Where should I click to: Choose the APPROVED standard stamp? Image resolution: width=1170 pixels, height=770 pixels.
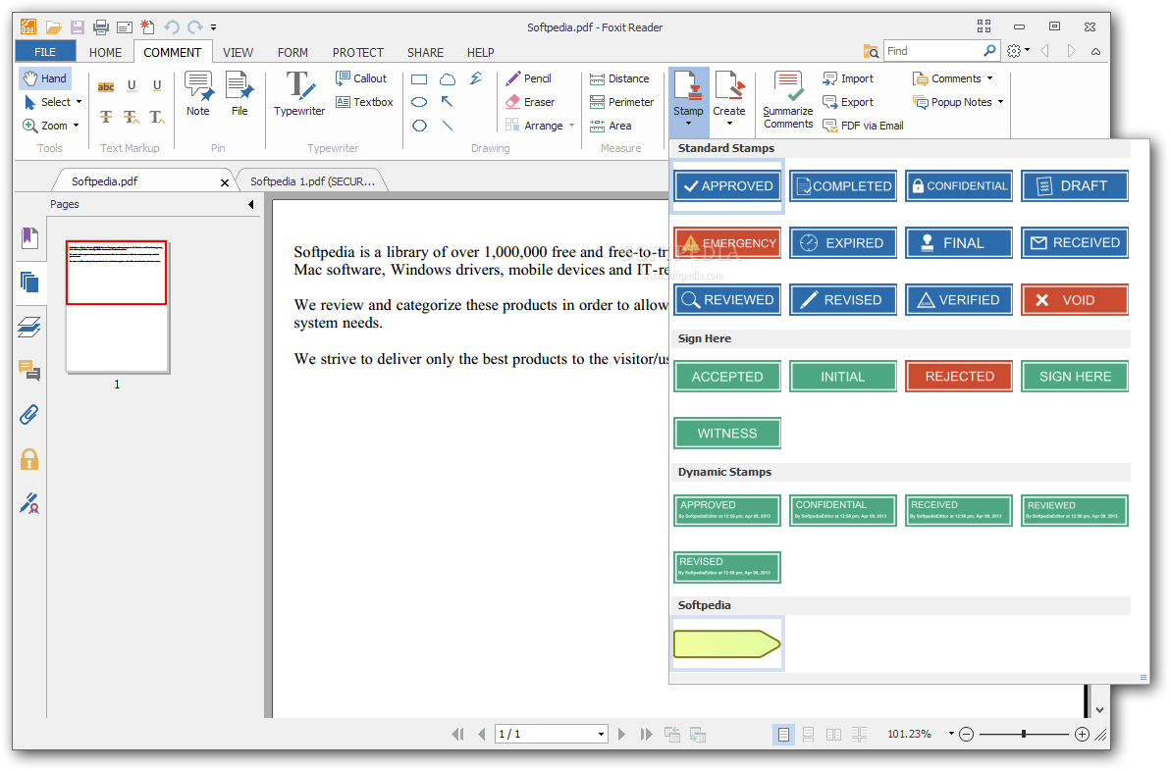coord(727,186)
